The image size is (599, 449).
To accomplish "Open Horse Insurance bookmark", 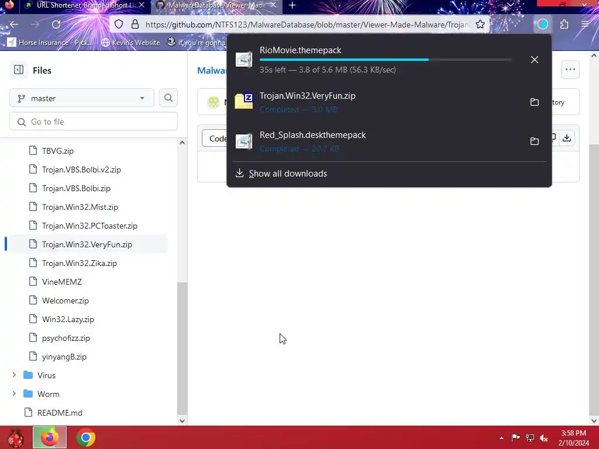I will pos(50,42).
